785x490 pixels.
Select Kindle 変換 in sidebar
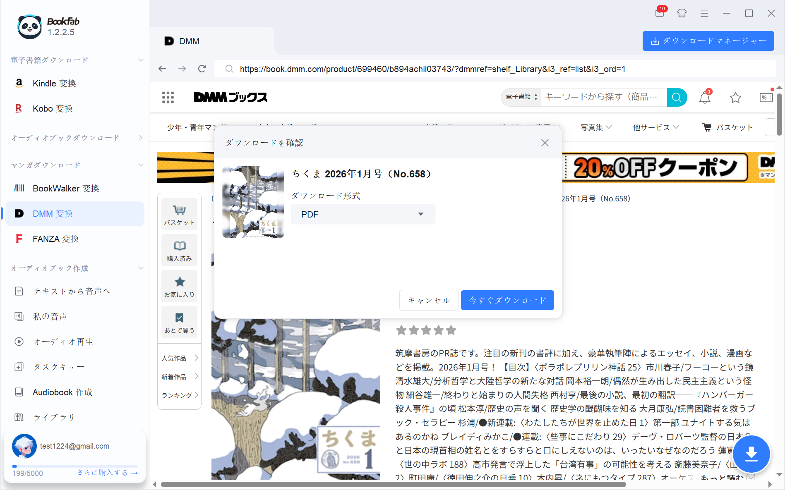click(54, 84)
